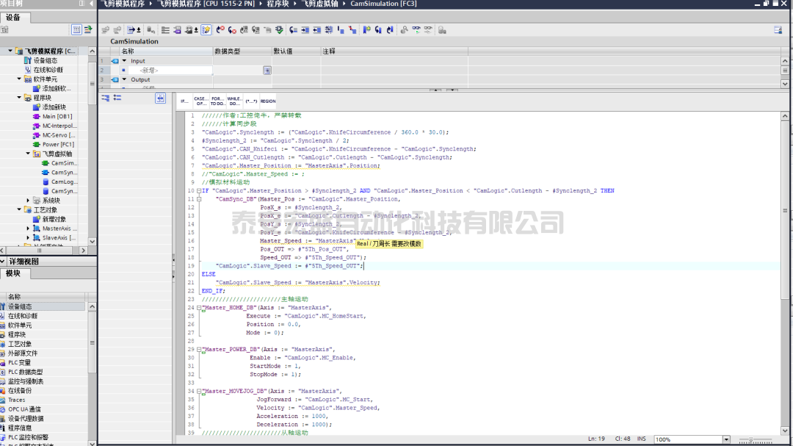Insert a CASE OF statement snippet

pos(200,101)
